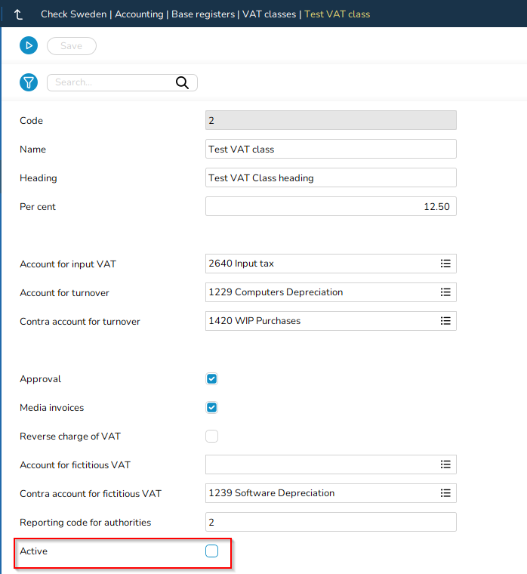Open the filter funnel icon

point(28,82)
